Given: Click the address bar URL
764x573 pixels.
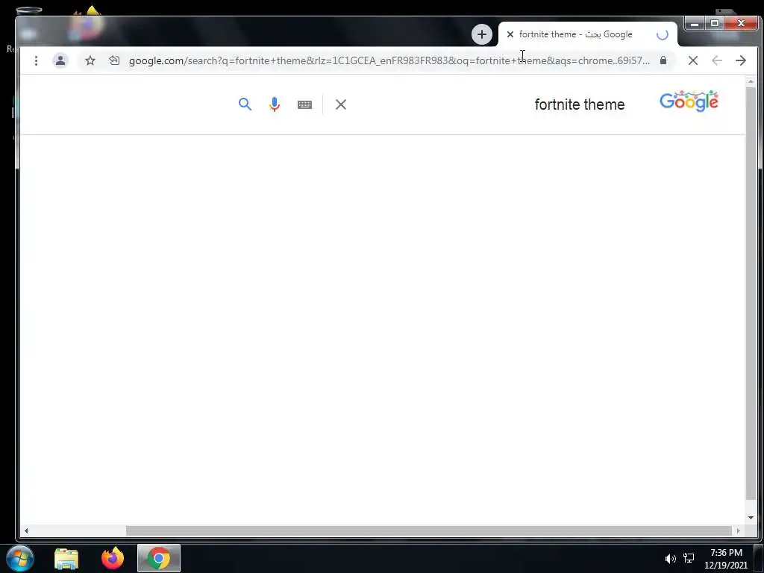Looking at the screenshot, I should click(389, 60).
